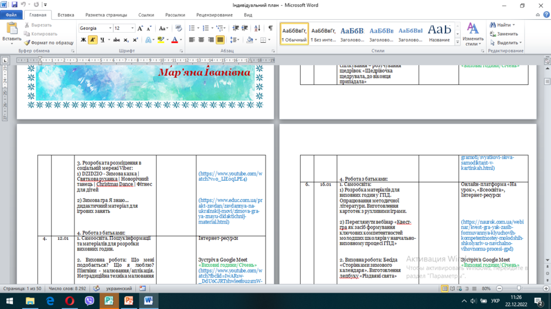Align text left
551x309 pixels.
[192, 40]
